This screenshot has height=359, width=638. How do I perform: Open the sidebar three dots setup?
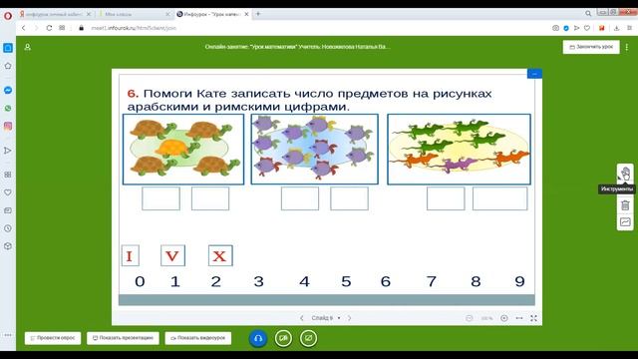click(x=8, y=335)
